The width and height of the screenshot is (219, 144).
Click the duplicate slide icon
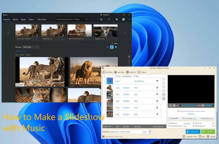coord(164,91)
